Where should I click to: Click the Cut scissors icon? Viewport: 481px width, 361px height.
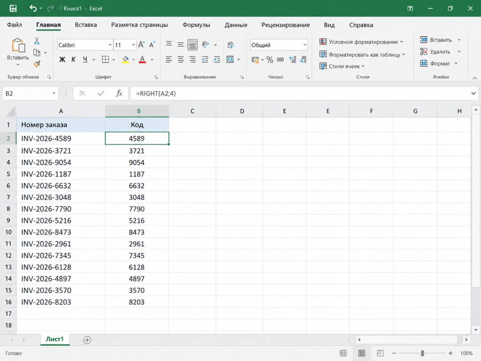tap(37, 41)
